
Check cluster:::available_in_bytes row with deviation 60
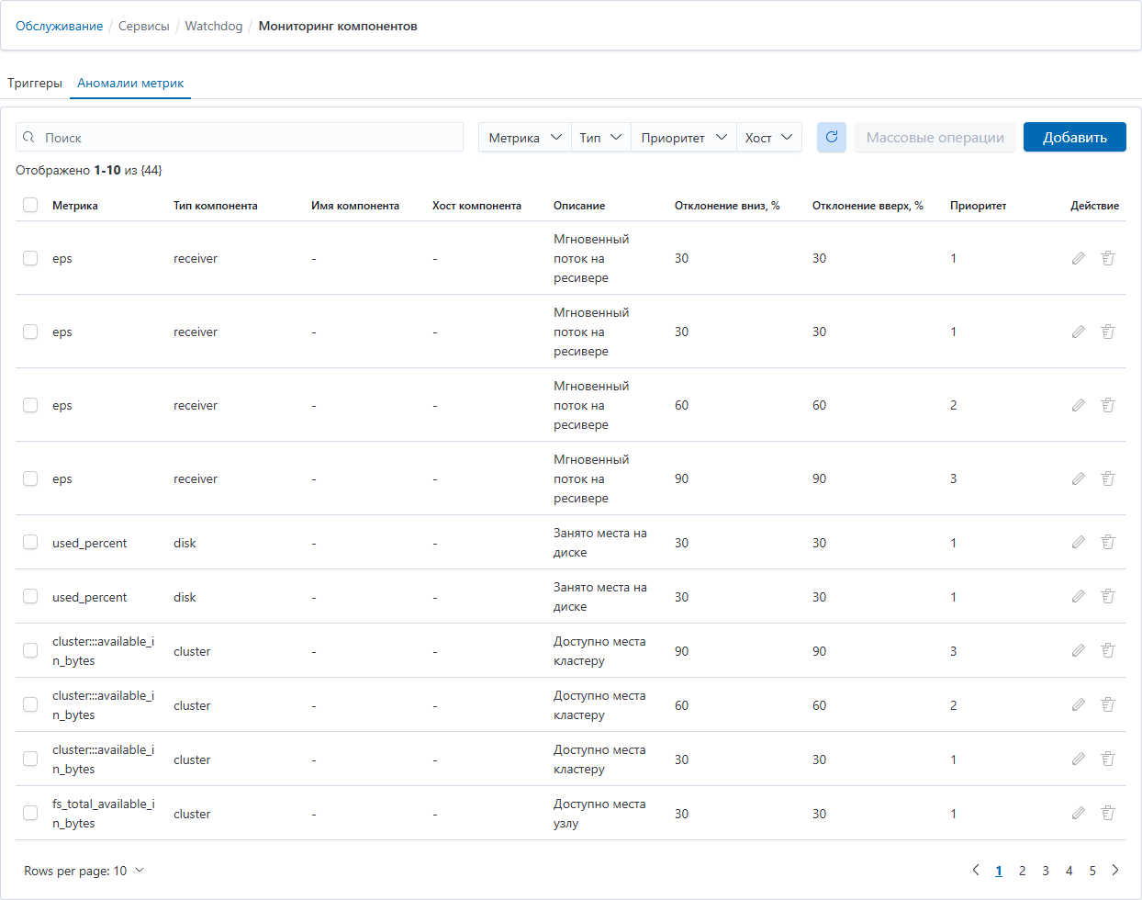[x=30, y=704]
